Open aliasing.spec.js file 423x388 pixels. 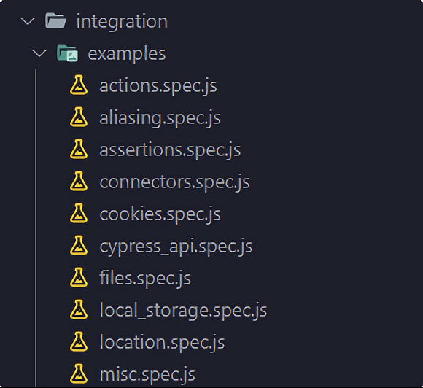(x=160, y=118)
